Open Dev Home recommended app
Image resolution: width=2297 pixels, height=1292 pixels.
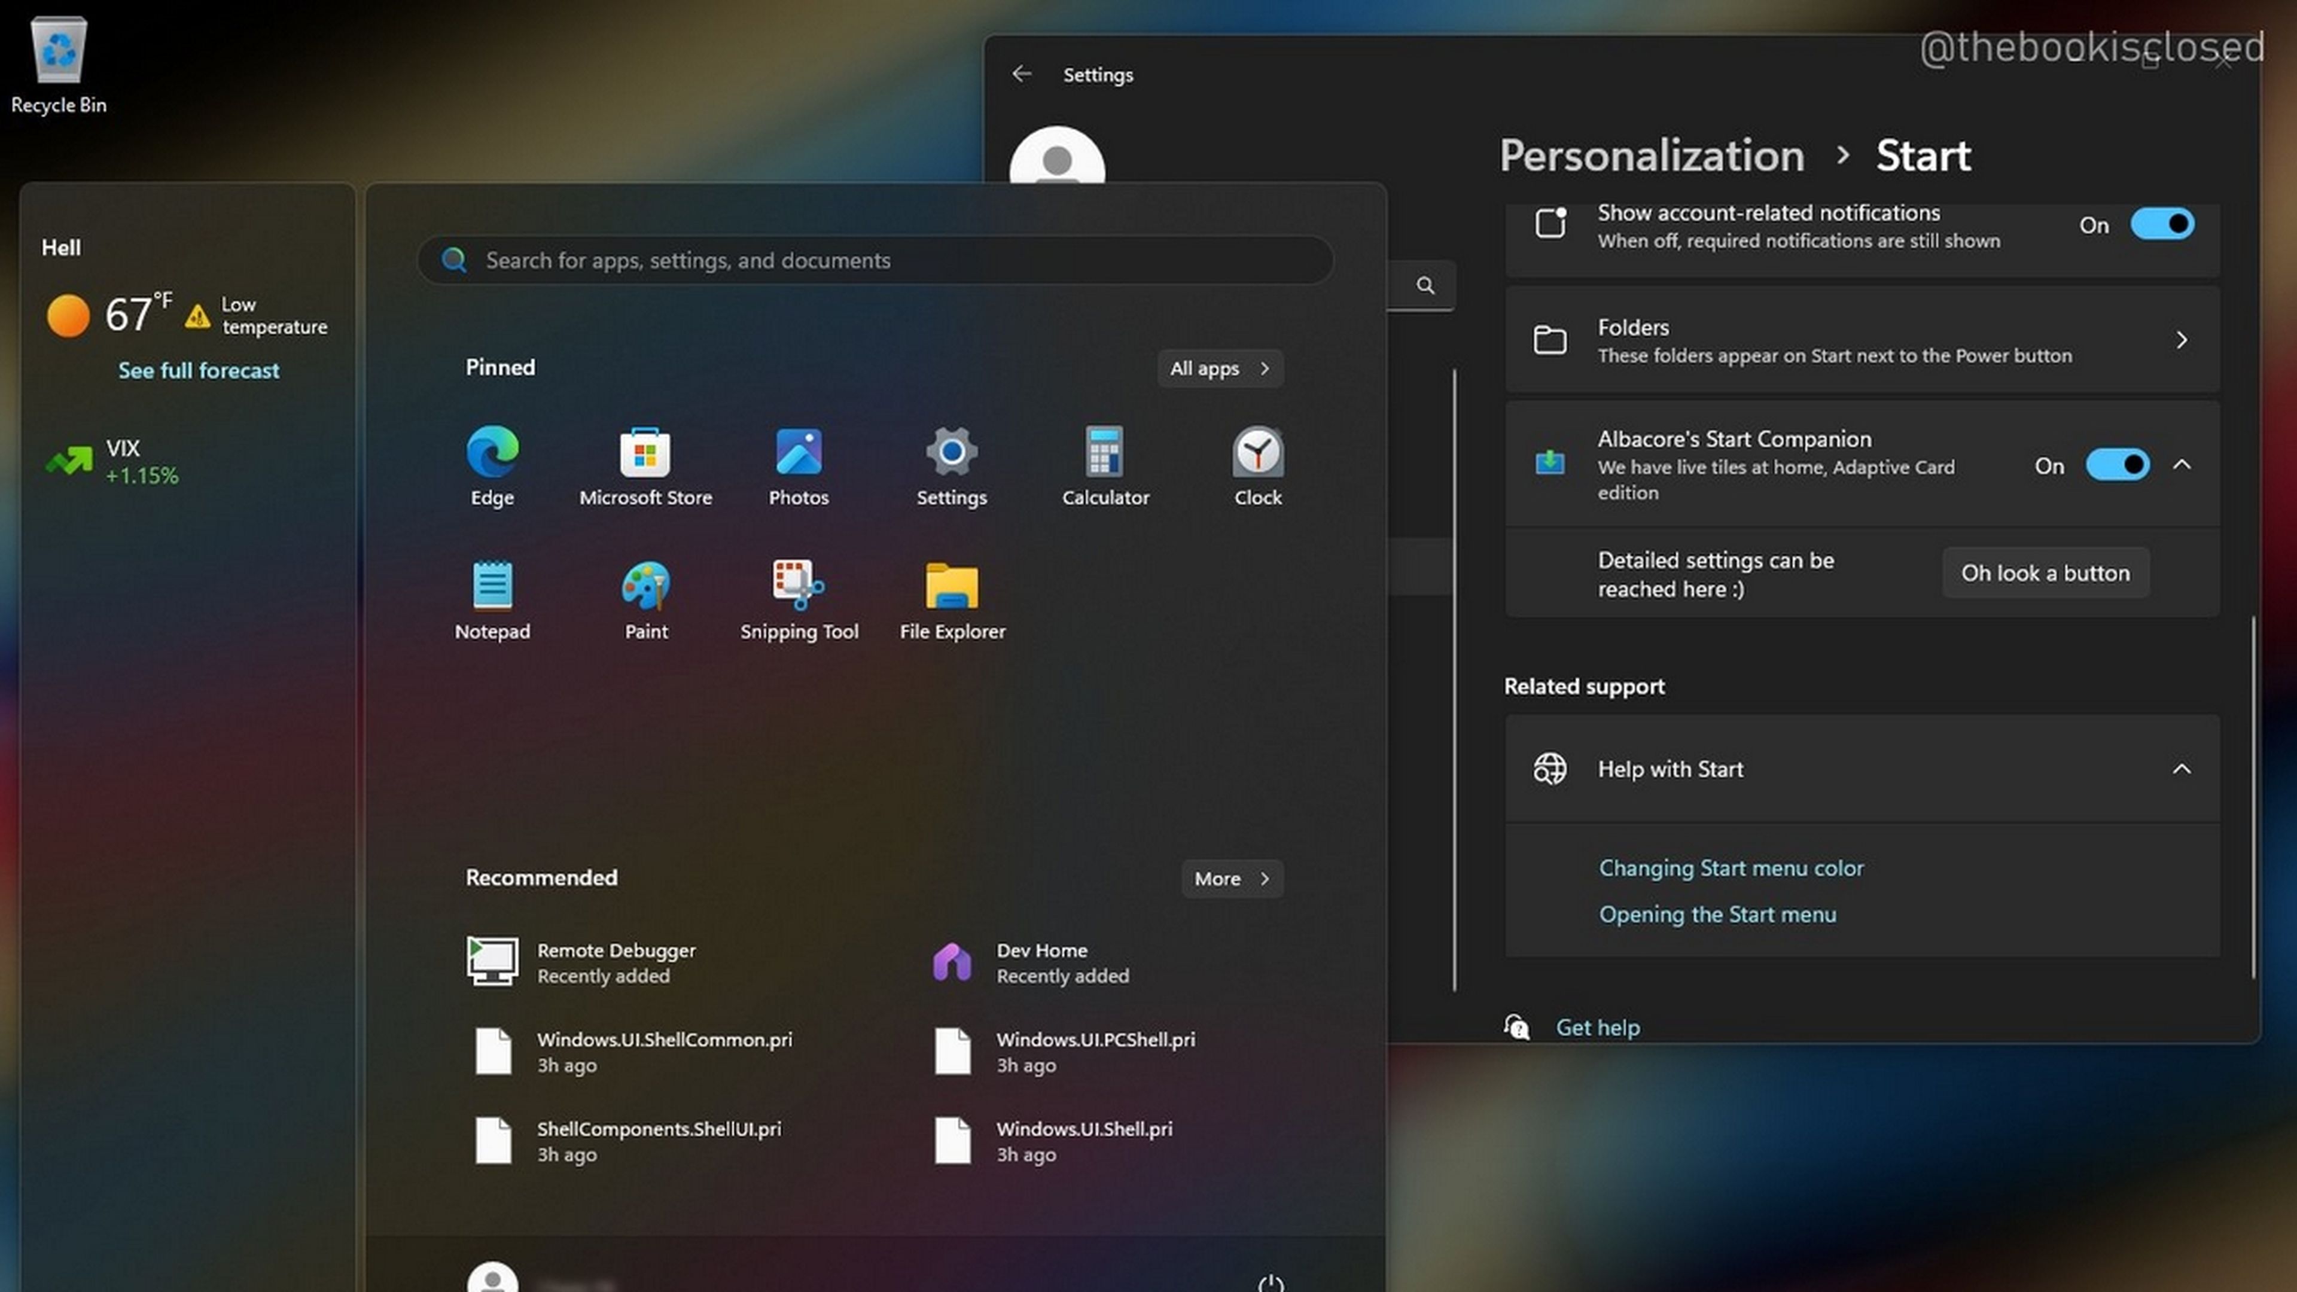click(1030, 962)
